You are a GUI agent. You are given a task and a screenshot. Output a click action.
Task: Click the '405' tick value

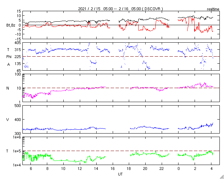(18, 43)
